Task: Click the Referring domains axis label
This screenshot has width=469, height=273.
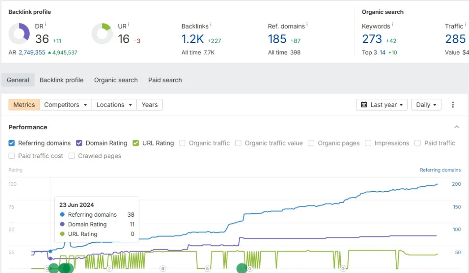Action: point(440,170)
